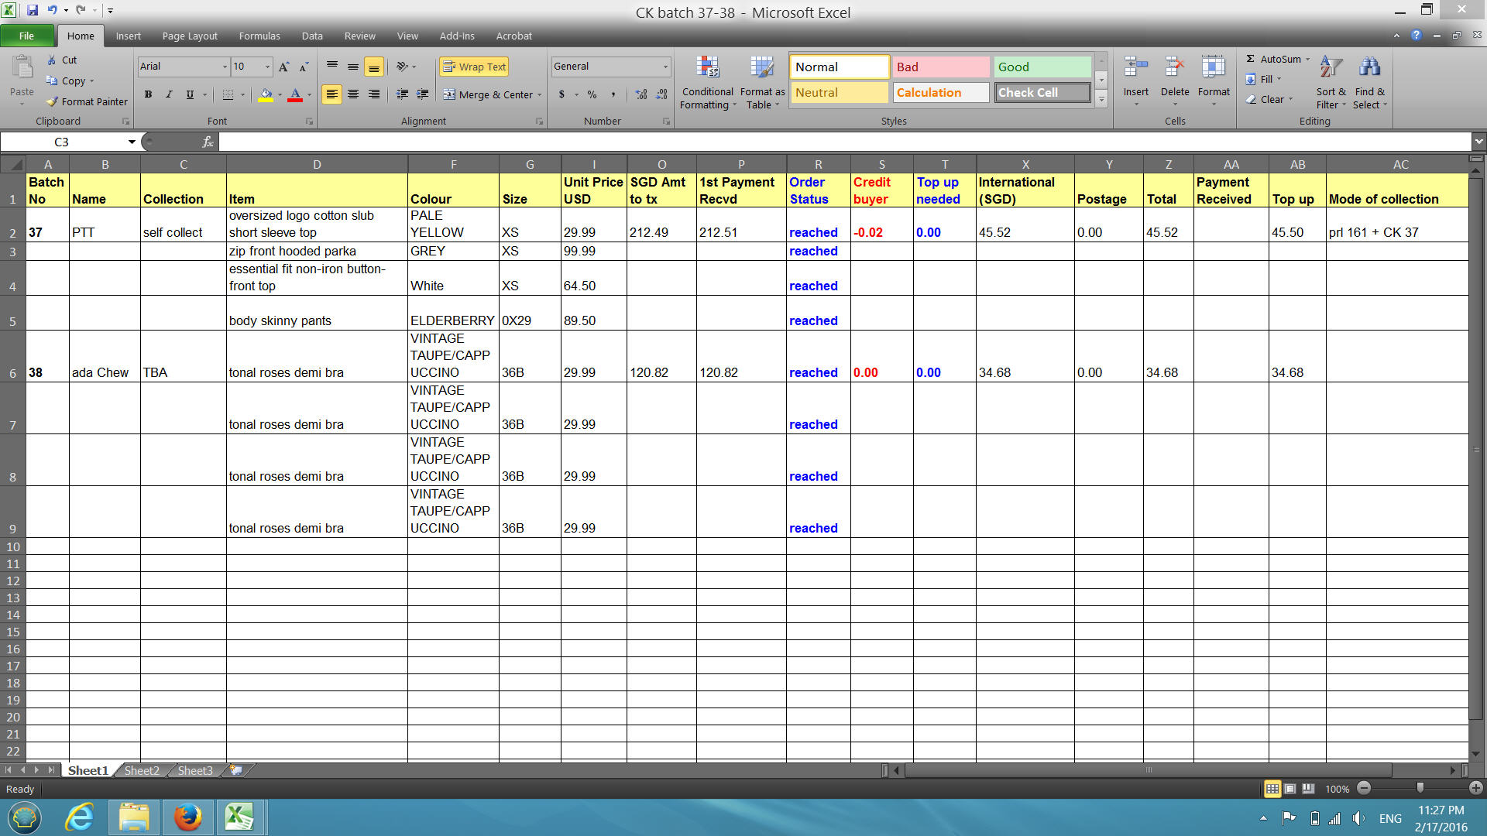Image resolution: width=1487 pixels, height=836 pixels.
Task: Click Increase Decimal icon
Action: coord(641,94)
